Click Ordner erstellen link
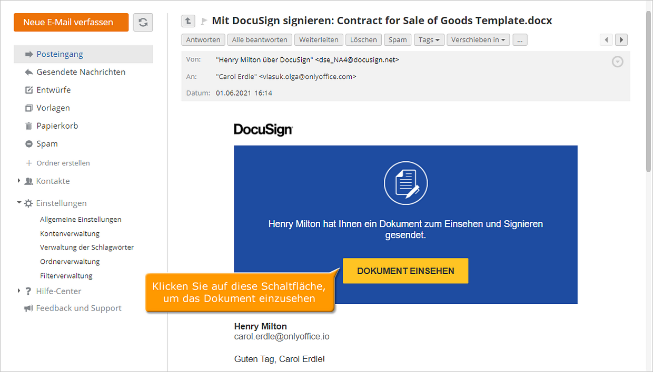Viewport: 653px width, 372px height. coord(63,163)
